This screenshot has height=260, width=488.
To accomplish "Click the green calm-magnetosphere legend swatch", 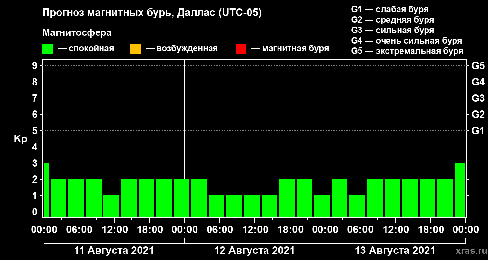I will pos(48,49).
